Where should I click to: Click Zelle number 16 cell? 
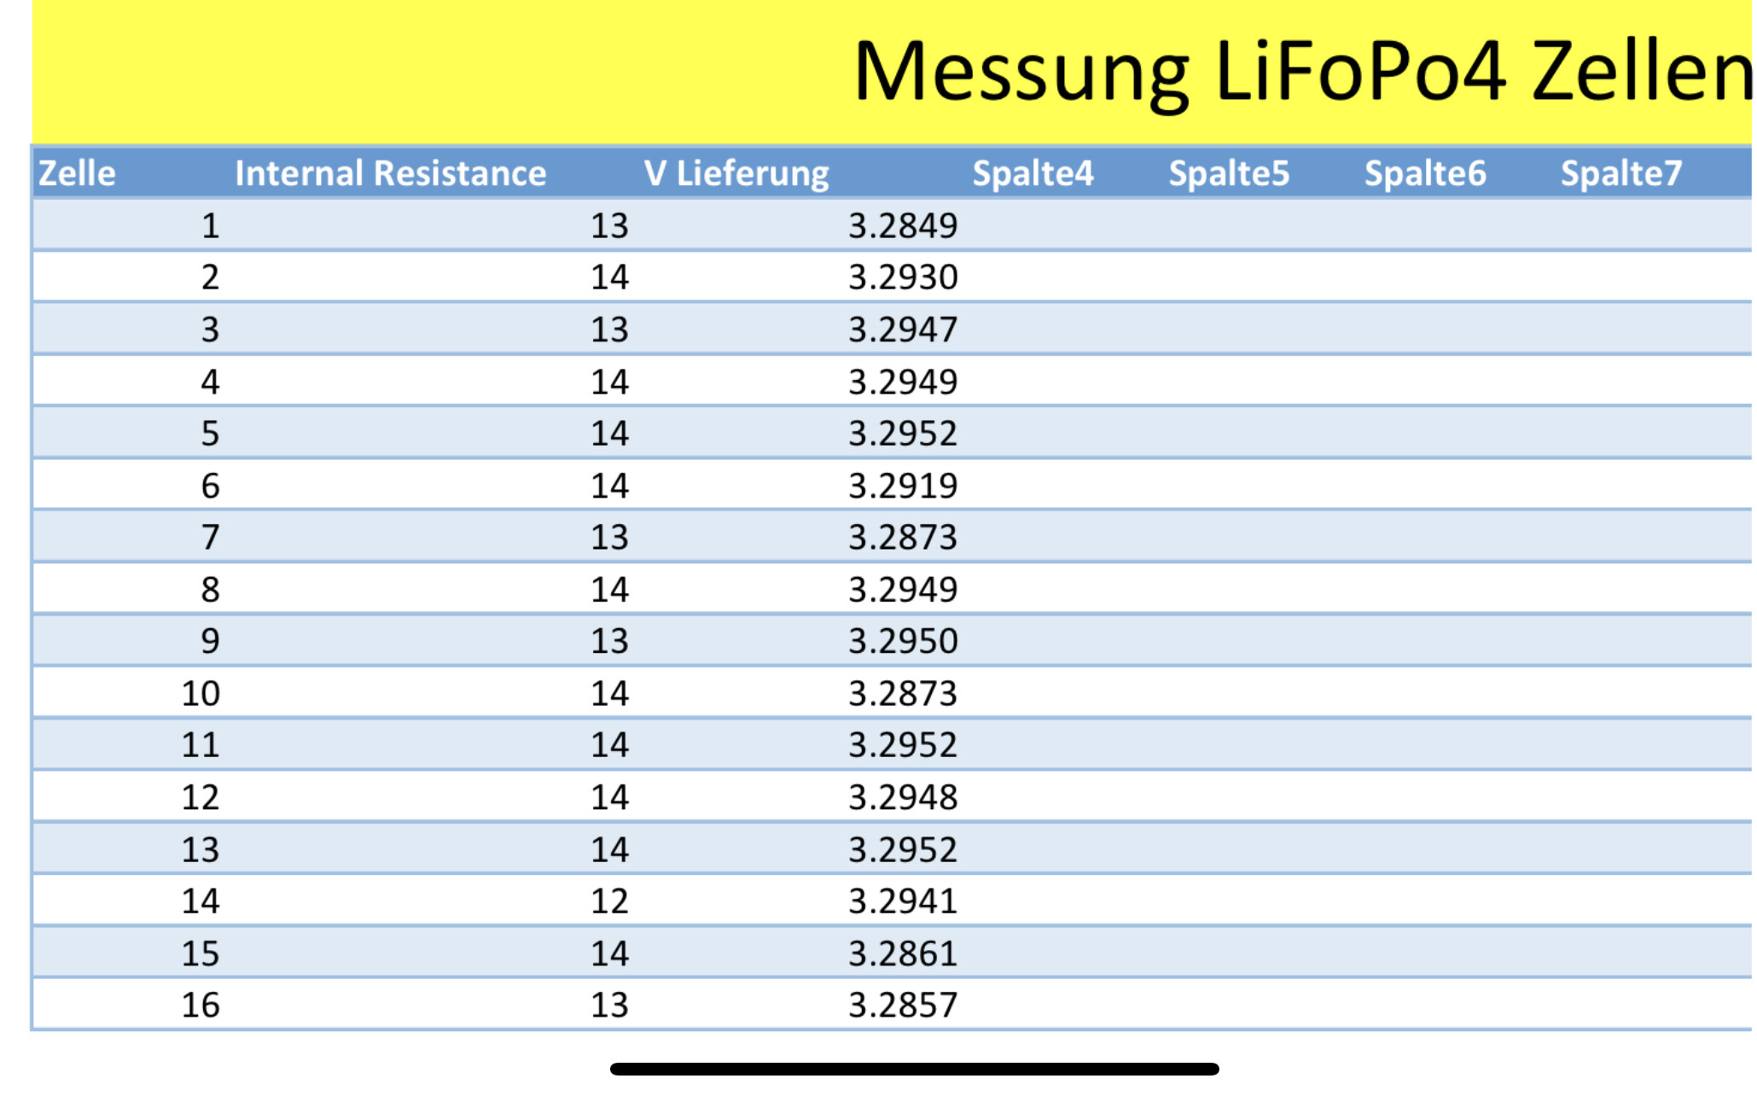(x=201, y=1005)
